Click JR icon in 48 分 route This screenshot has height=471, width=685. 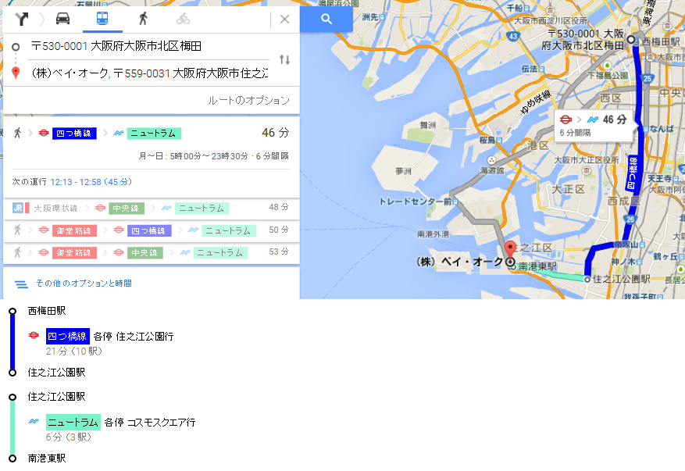tap(18, 208)
